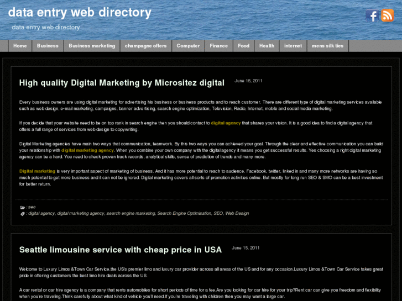Open the 'SEO' tag link
402x301 pixels.
tap(218, 213)
